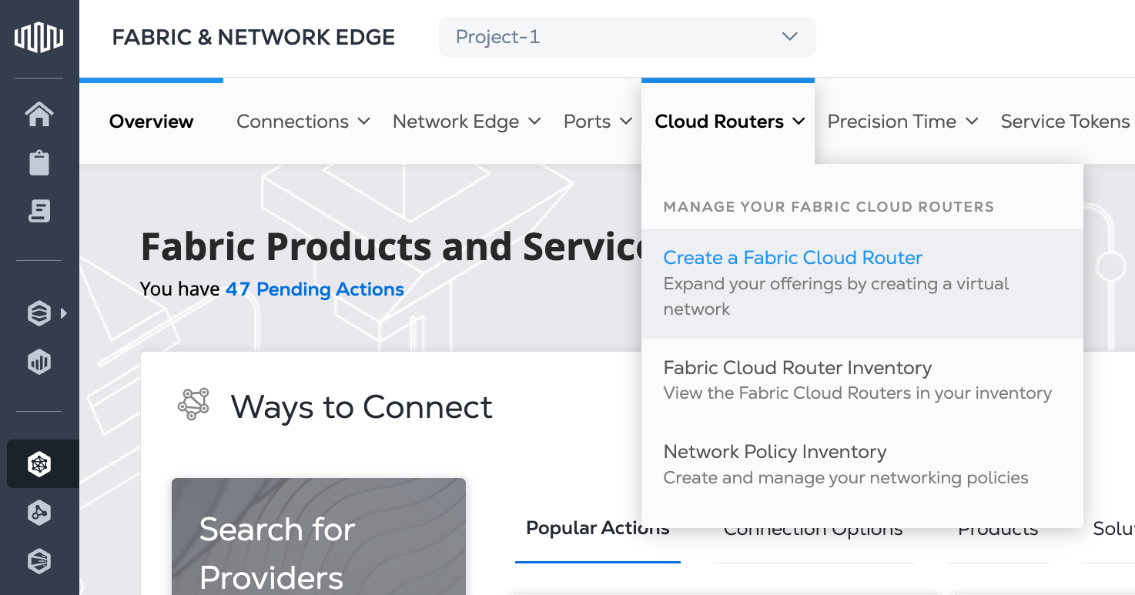The image size is (1135, 595).
Task: Collapse the Cloud Routers menu
Action: [729, 122]
